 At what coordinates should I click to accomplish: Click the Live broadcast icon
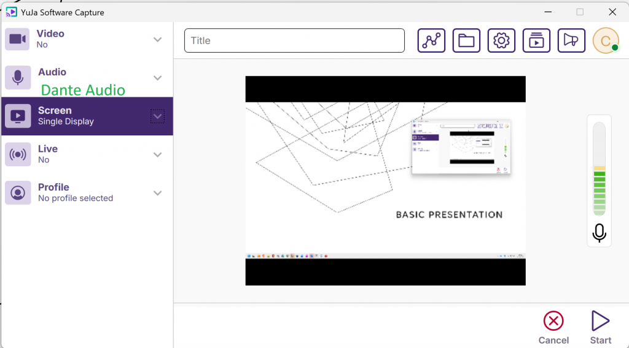pos(18,154)
